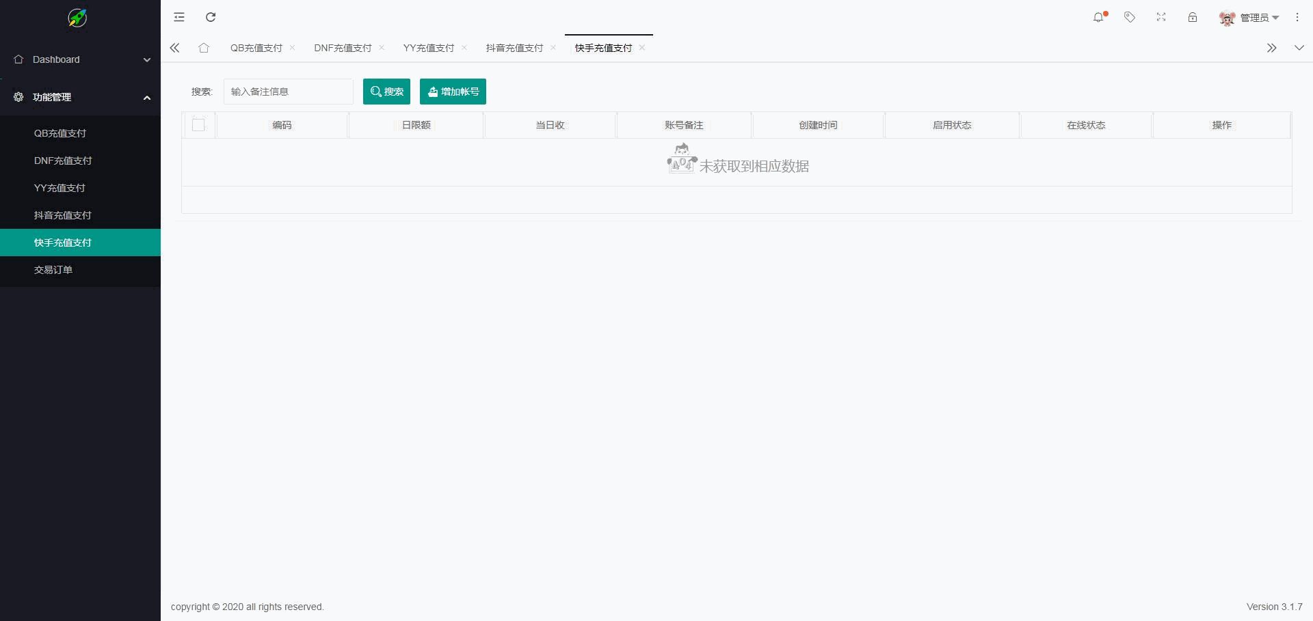Click the 增加帐号 button
Viewport: 1313px width, 621px height.
pyautogui.click(x=453, y=92)
